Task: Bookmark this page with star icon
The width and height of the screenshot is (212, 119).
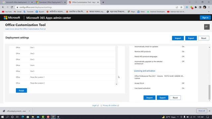Action: (x=181, y=7)
